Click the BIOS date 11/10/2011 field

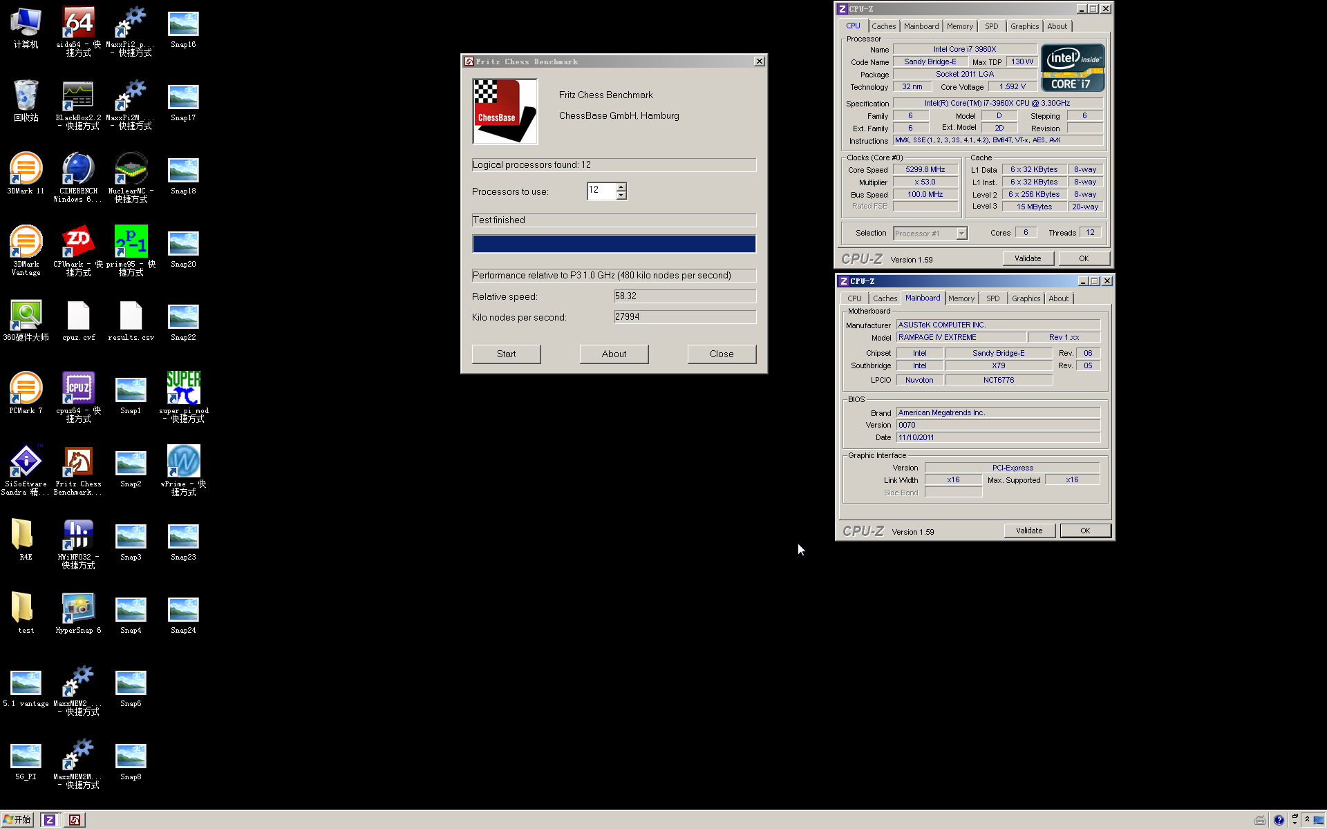pos(998,437)
